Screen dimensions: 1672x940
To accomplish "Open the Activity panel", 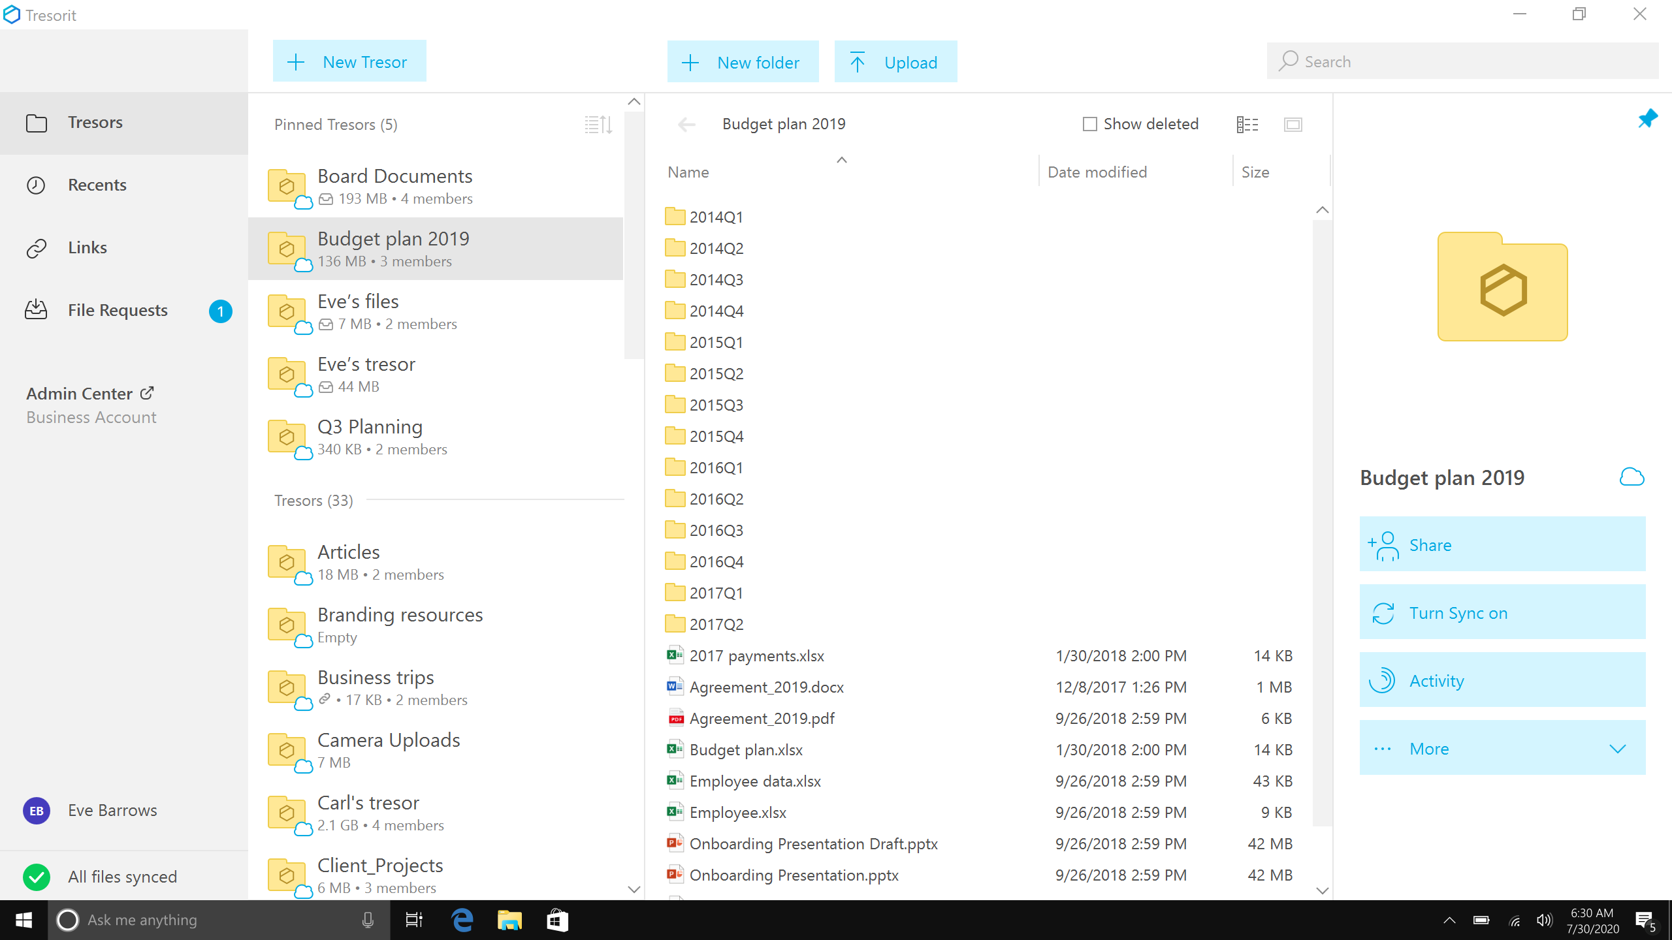I will coord(1502,680).
